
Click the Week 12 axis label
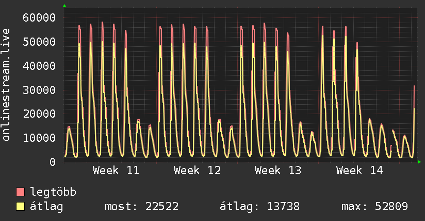click(198, 171)
